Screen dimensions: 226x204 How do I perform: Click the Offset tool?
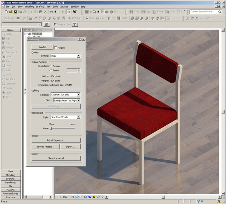(122, 18)
